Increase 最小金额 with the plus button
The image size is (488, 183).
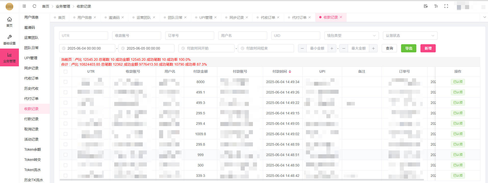click(x=332, y=48)
